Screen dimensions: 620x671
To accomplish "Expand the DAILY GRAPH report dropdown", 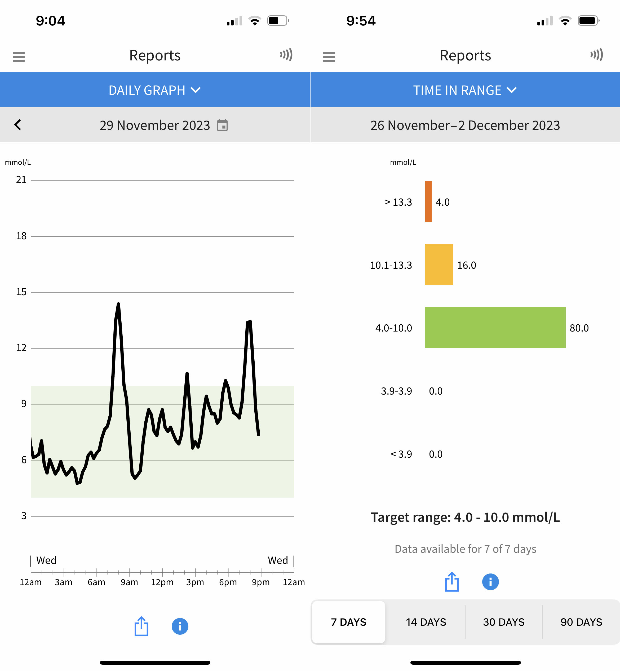I will coord(155,90).
